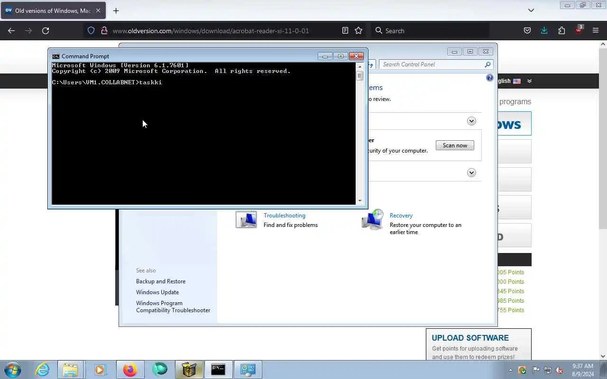
Task: Minimize the Command Prompt window
Action: 325,56
